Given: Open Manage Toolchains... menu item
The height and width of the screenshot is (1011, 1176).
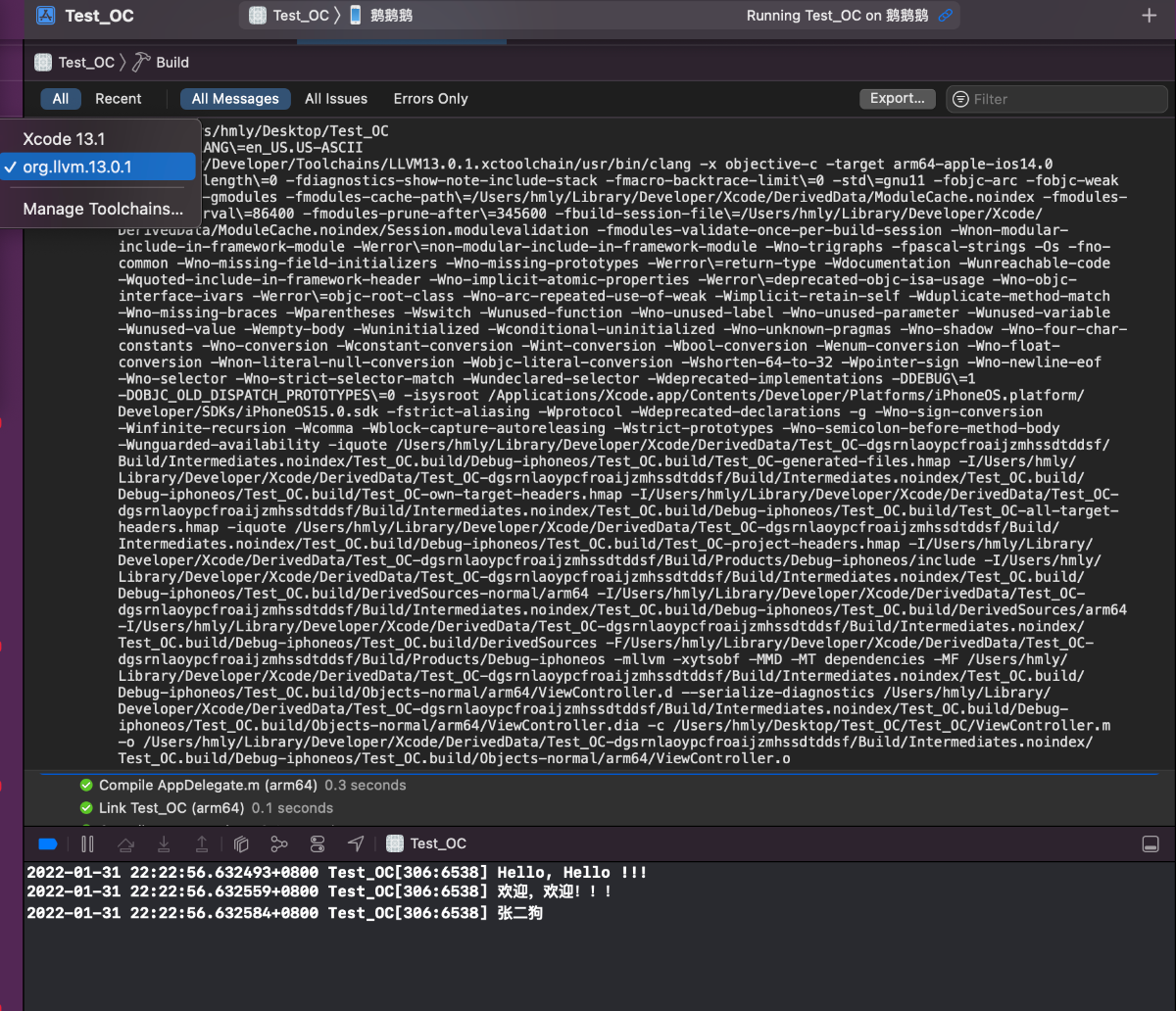Looking at the screenshot, I should (x=99, y=209).
